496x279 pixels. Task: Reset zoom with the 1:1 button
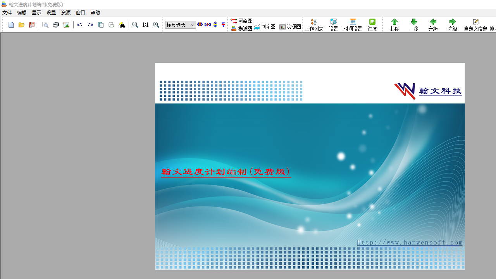click(145, 25)
